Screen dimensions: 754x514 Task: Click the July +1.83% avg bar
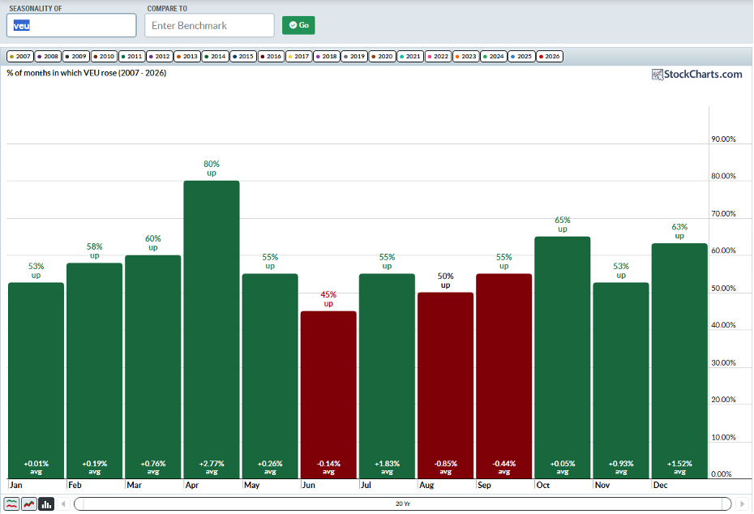click(387, 376)
